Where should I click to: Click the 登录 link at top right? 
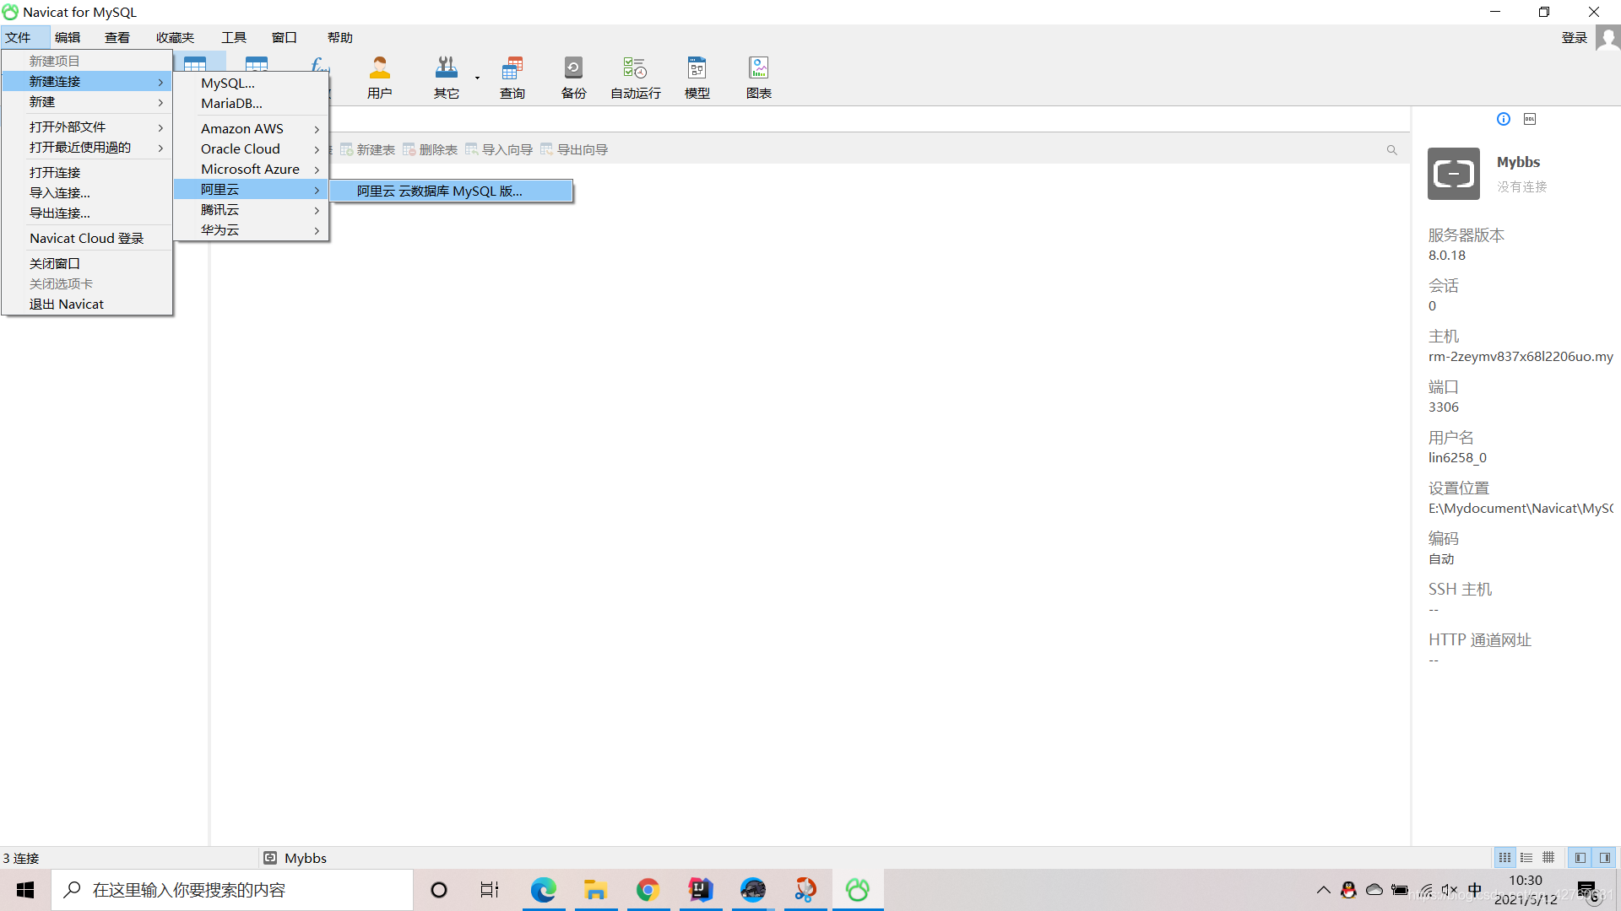1574,38
